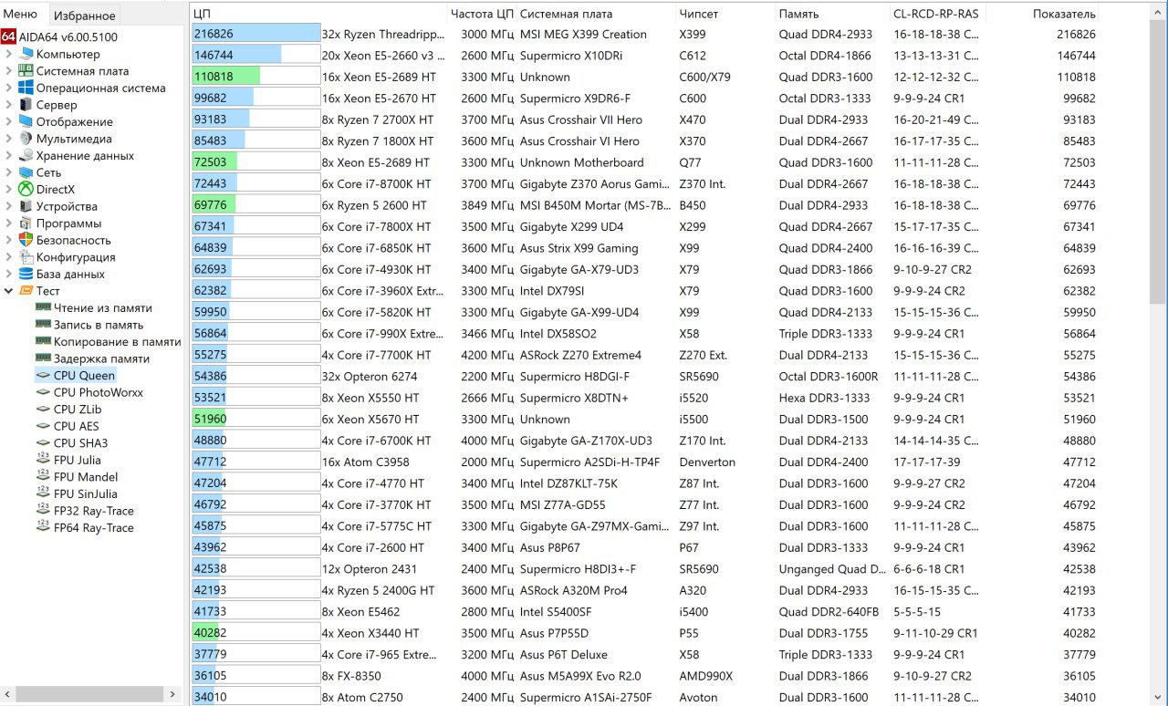Click the Запись в память RAM icon
This screenshot has width=1168, height=706.
pos(43,325)
